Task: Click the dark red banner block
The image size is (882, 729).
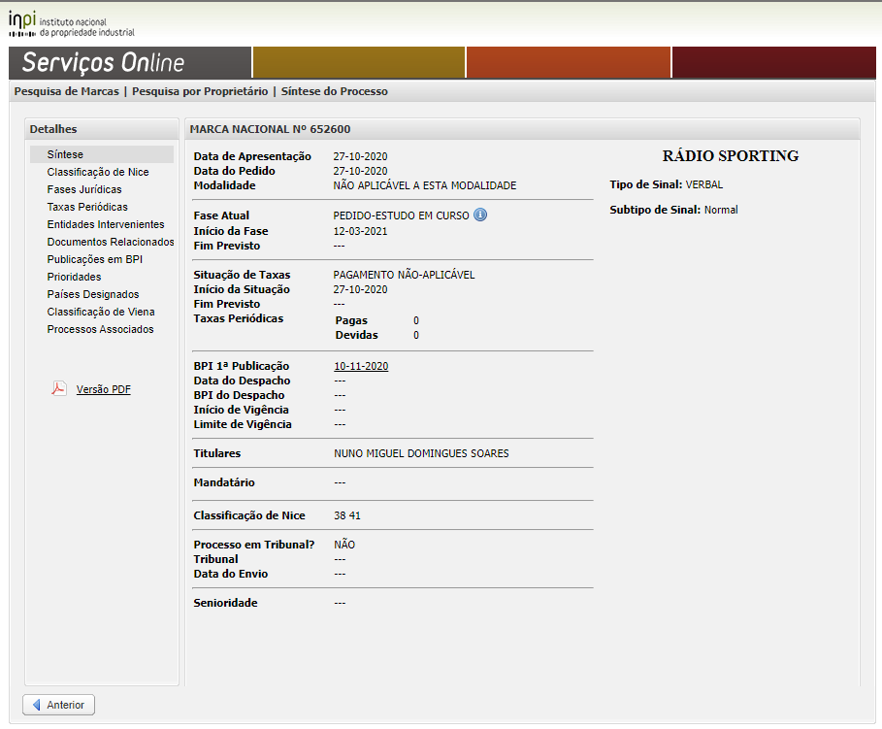Action: [774, 62]
